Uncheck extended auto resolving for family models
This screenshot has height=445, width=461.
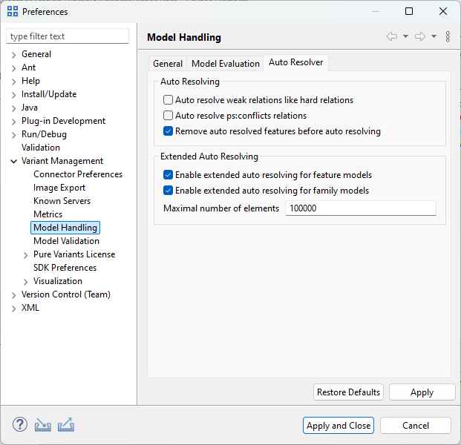click(x=169, y=191)
